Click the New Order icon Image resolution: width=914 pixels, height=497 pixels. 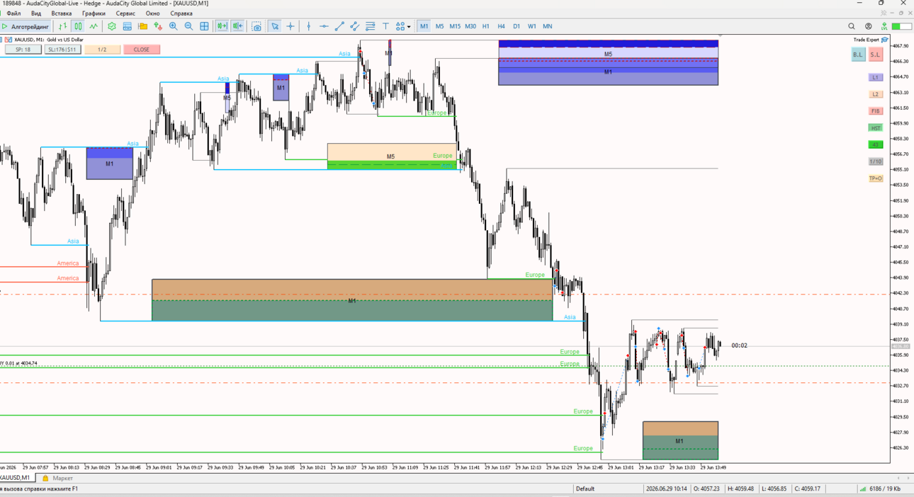pyautogui.click(x=158, y=26)
